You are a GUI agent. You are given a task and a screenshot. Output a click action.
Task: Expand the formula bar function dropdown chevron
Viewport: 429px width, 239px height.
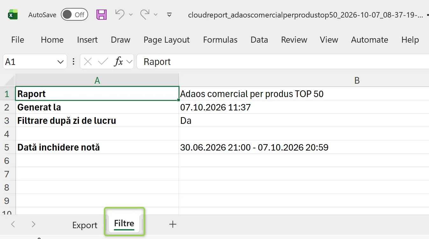(x=129, y=62)
